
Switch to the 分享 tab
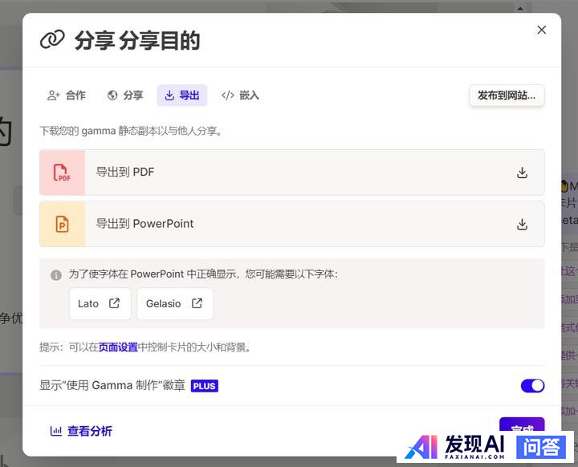[x=125, y=95]
